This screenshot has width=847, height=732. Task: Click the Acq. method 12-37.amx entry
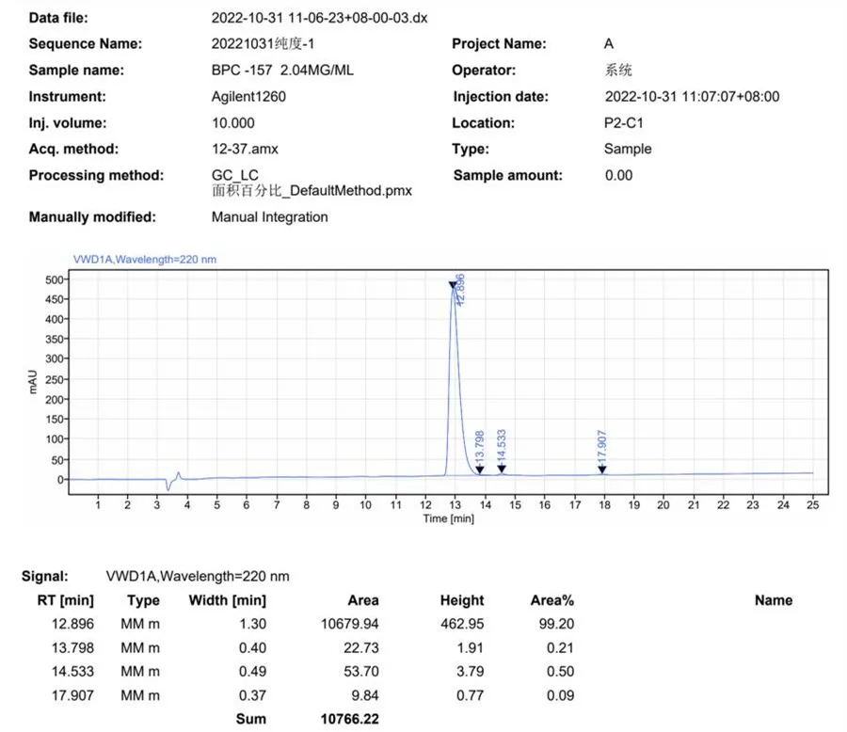[x=245, y=149]
